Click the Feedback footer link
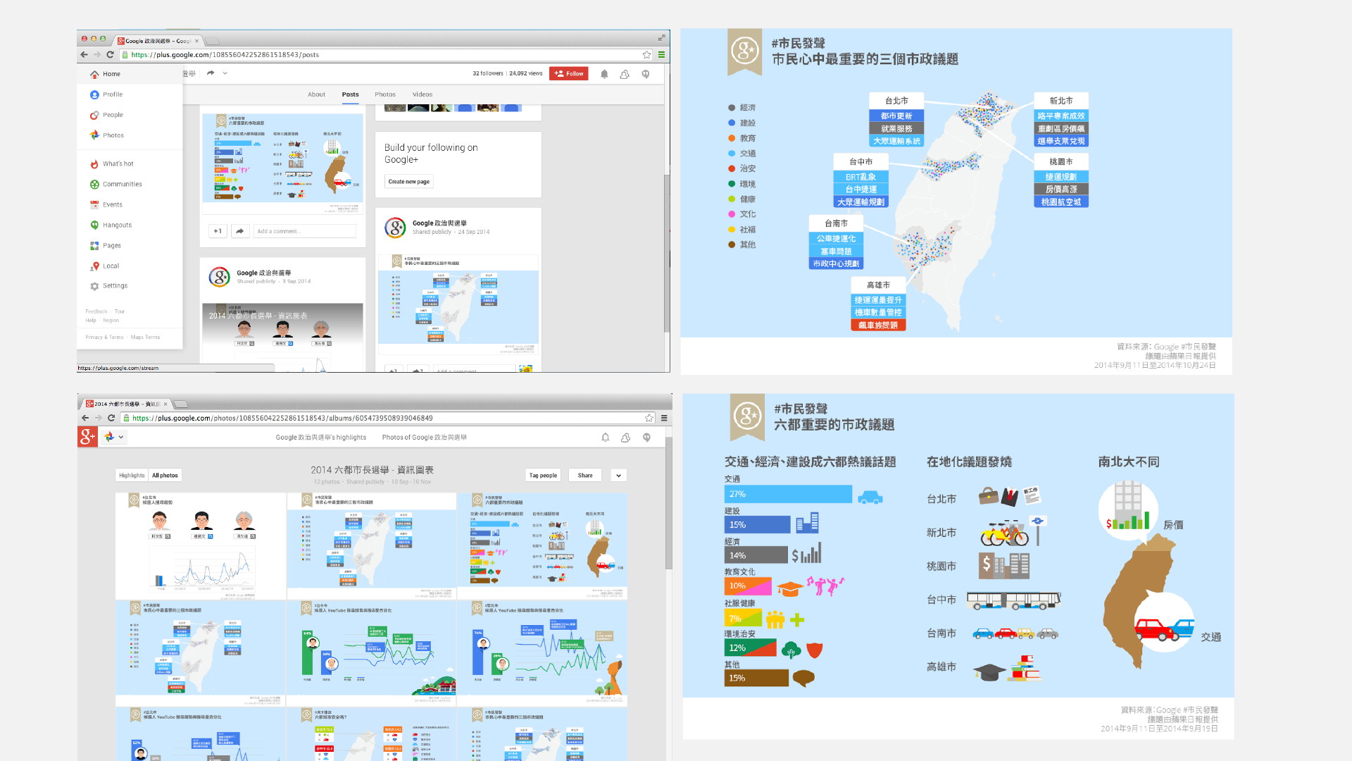This screenshot has height=761, width=1352. tap(96, 311)
